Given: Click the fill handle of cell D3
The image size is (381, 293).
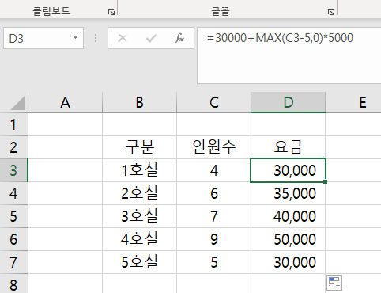Looking at the screenshot, I should point(325,181).
